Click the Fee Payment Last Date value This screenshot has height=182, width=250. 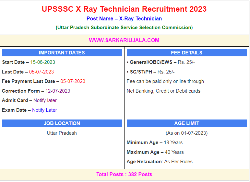coord(73,81)
